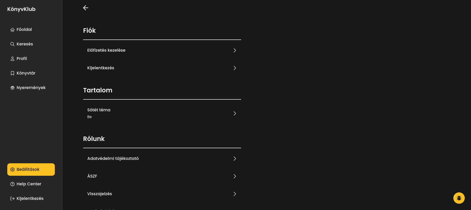Viewport: 471px width, 210px height.
Task: Expand the Előfizetés kezelése chevron
Action: (x=235, y=50)
